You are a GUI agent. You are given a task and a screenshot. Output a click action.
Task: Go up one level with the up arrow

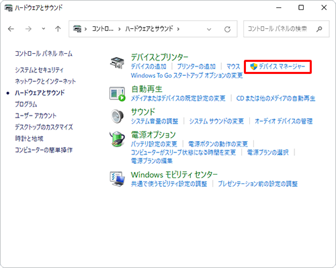coord(58,29)
